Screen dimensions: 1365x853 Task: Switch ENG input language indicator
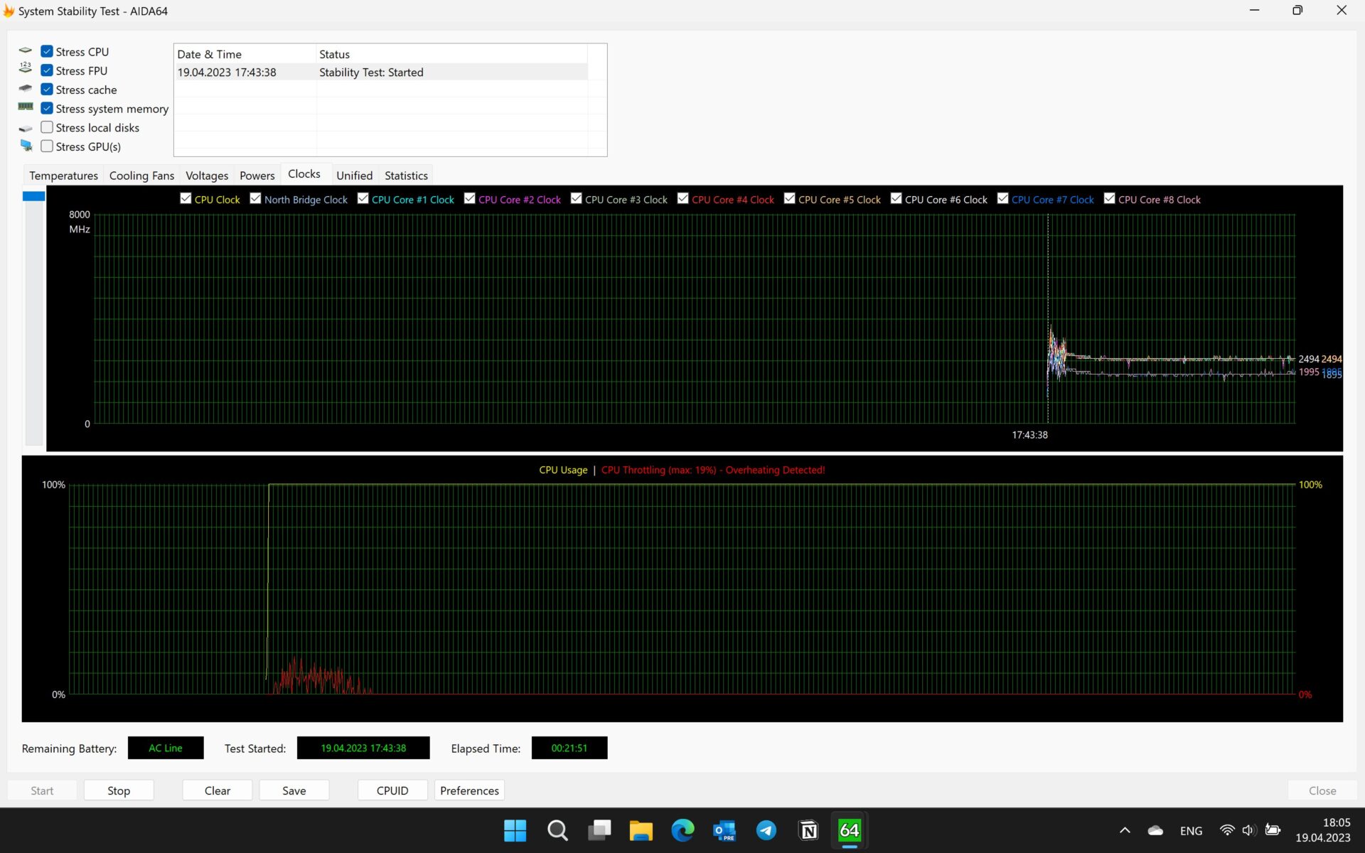point(1191,830)
